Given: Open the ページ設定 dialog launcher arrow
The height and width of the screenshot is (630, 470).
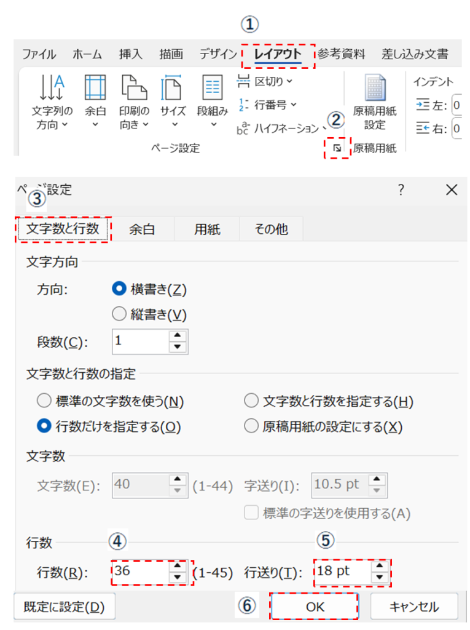Looking at the screenshot, I should [336, 148].
